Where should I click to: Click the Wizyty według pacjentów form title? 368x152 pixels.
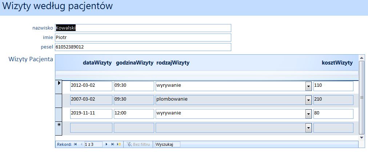(x=57, y=6)
